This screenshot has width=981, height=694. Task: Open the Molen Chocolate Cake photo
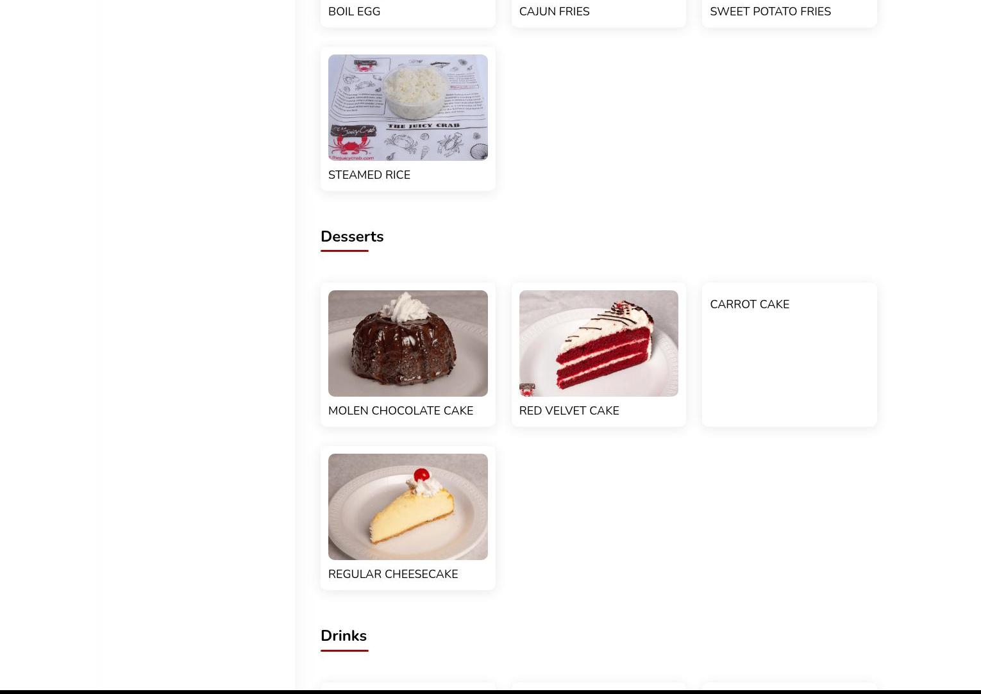(408, 343)
